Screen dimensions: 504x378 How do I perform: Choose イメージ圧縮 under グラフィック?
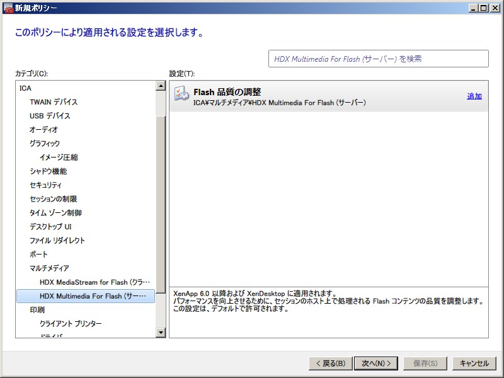click(59, 157)
